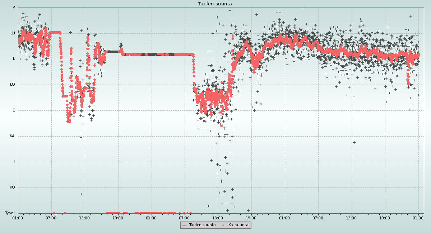Click the leftmost 01:00 time axis label
This screenshot has width=431, height=233.
(x=18, y=218)
